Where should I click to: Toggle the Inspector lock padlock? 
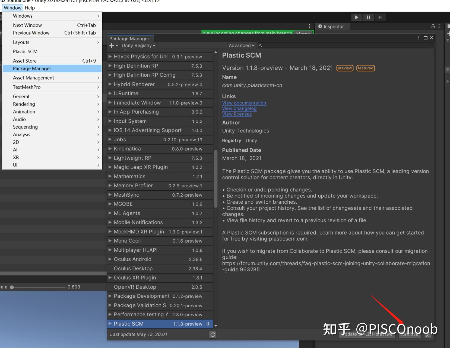point(433,26)
